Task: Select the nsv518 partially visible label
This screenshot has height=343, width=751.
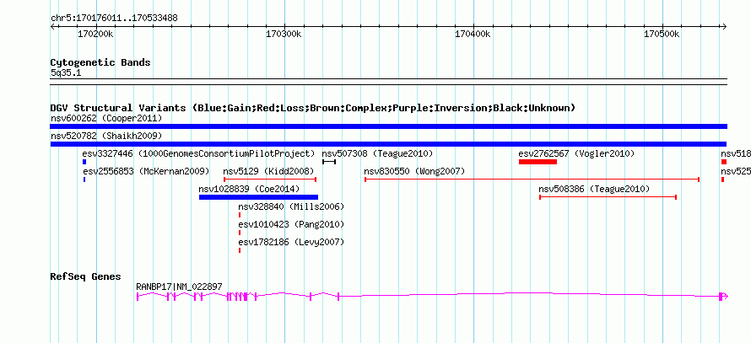Action: (736, 153)
